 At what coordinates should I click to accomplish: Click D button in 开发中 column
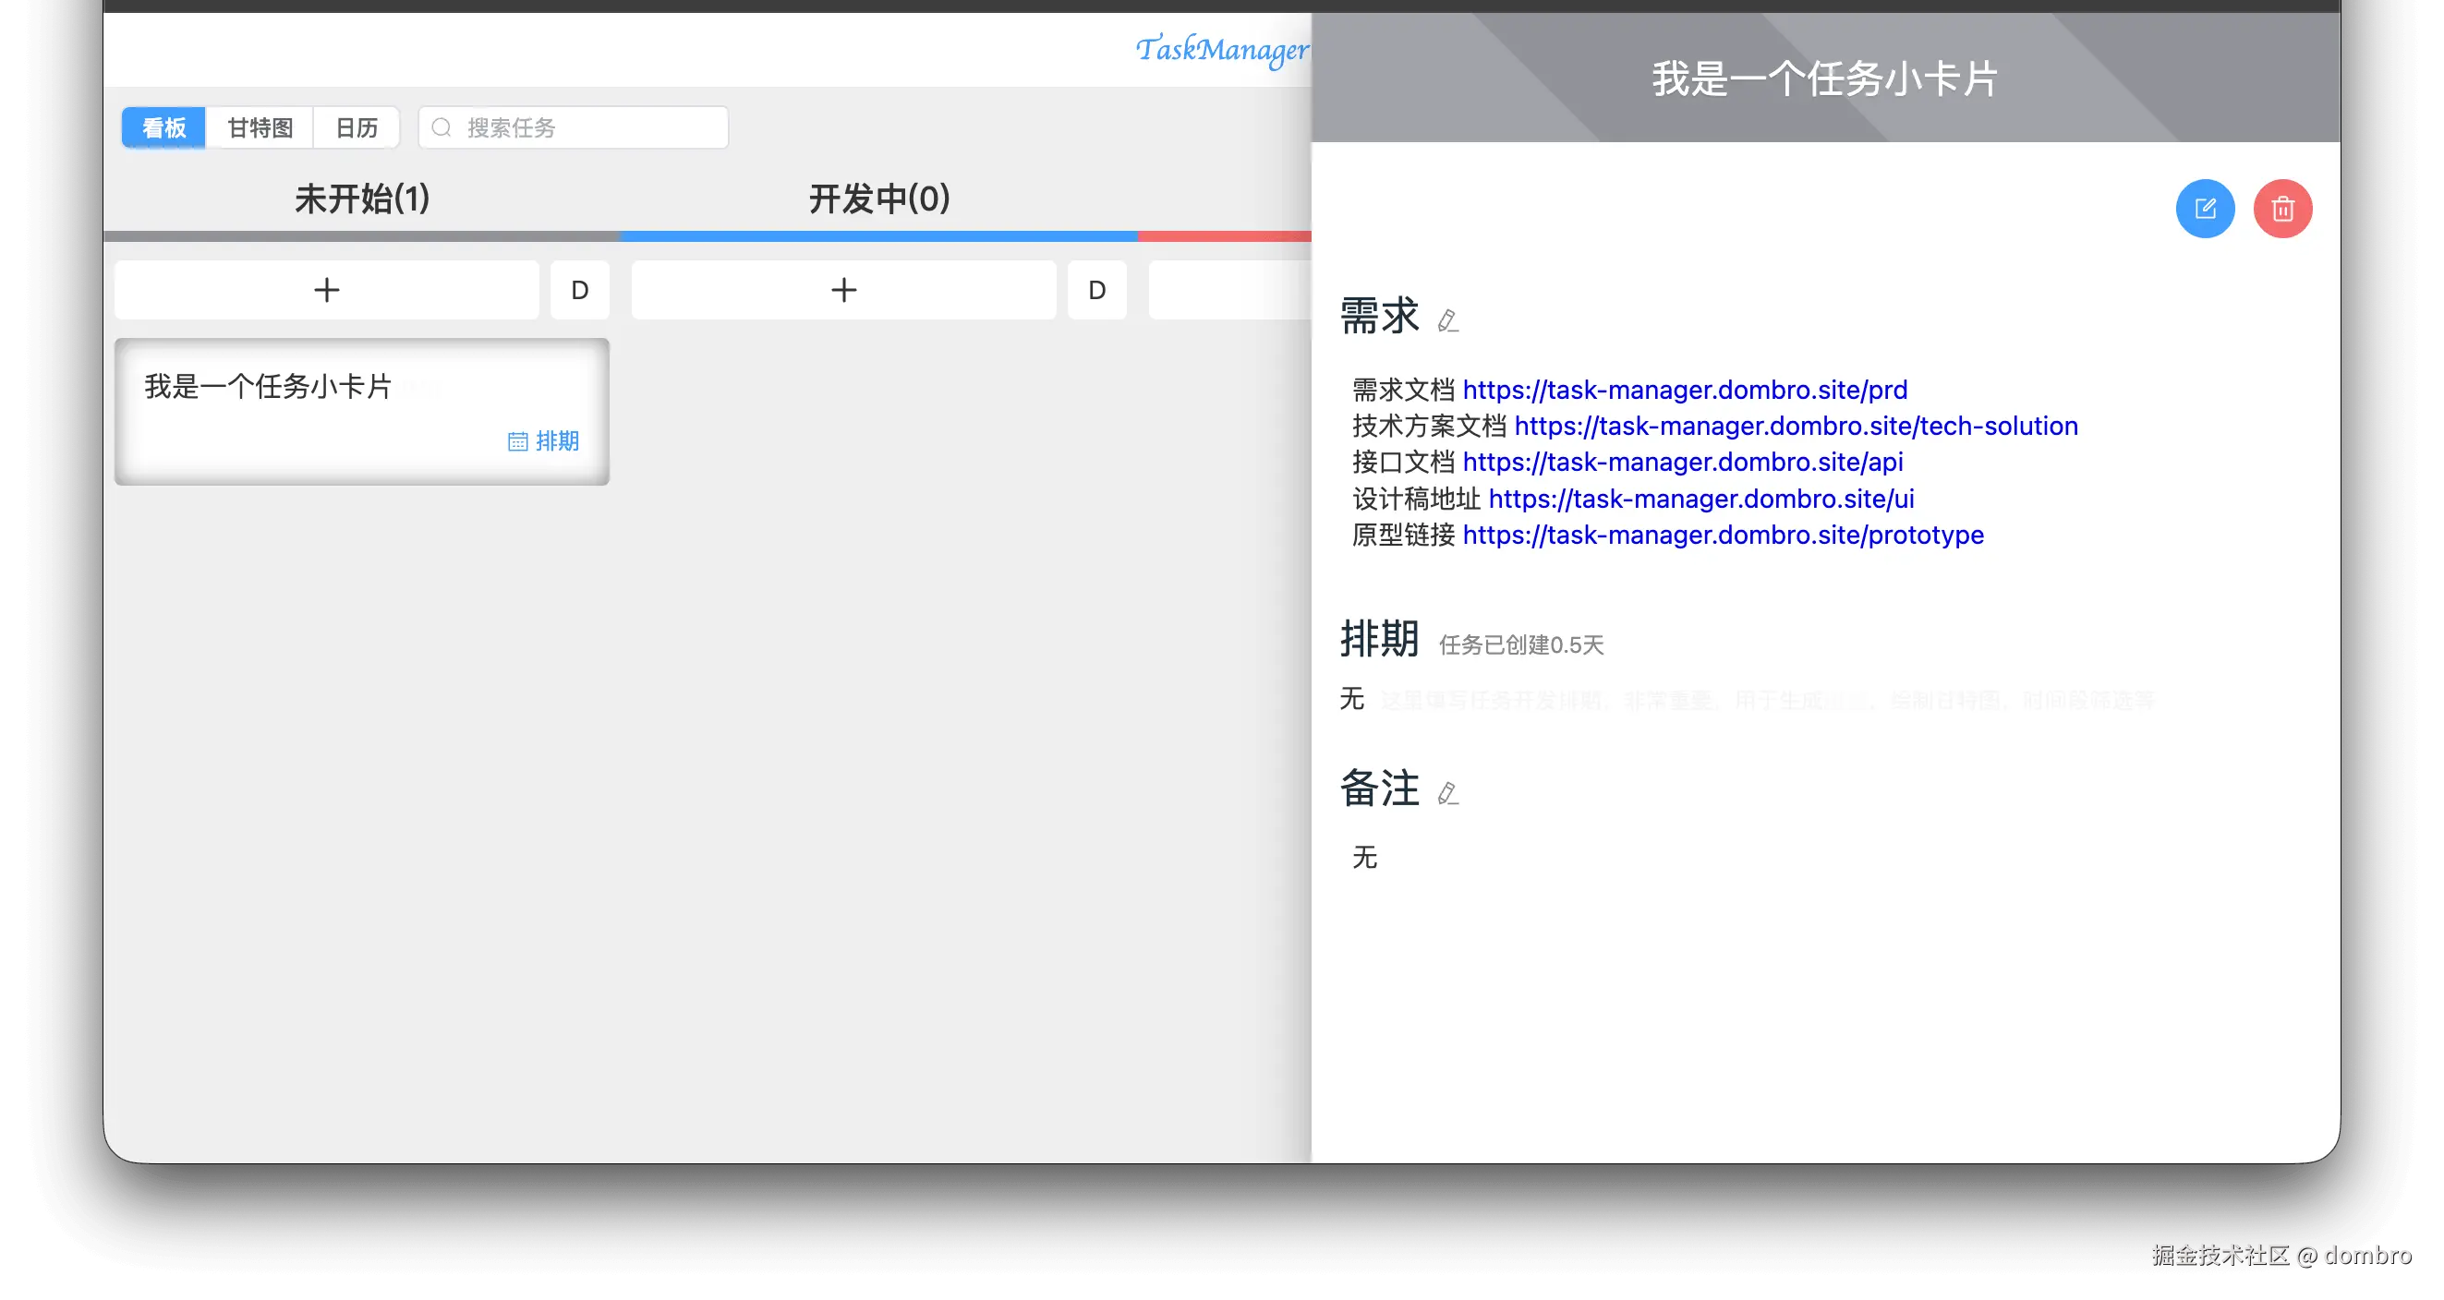pos(1096,290)
